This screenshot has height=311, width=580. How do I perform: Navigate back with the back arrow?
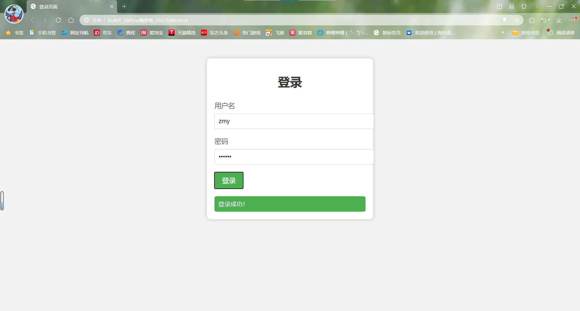pos(32,20)
